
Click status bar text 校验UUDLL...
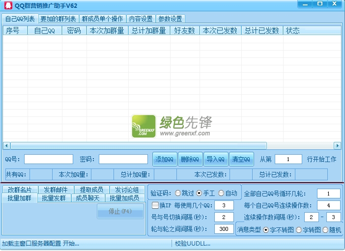[193, 244]
